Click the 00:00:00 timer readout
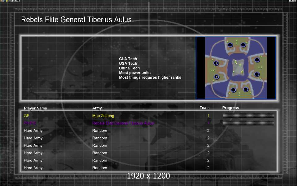Screen dimensions: 297x186 click(293, 1)
